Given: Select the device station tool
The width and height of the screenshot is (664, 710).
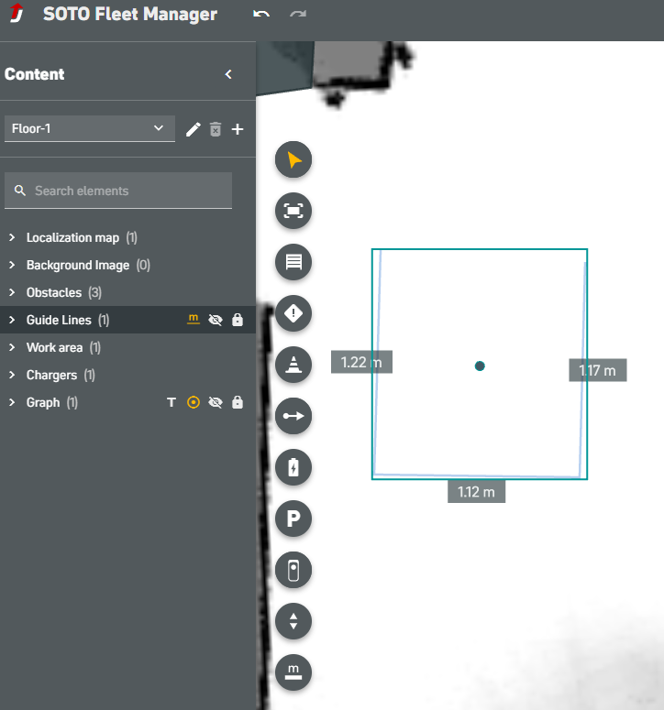Looking at the screenshot, I should [293, 570].
